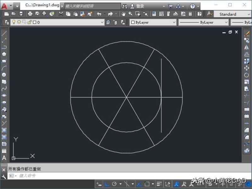Click the Undo arrow icon
Image resolution: width=252 pixels, height=189 pixels.
(x=98, y=14)
